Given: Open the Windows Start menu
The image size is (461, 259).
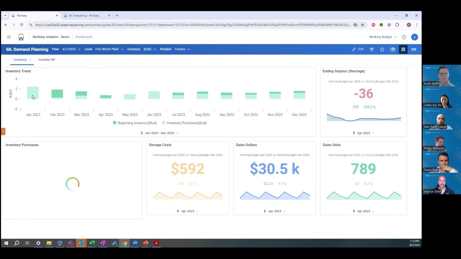Looking at the screenshot, I should (x=6, y=243).
